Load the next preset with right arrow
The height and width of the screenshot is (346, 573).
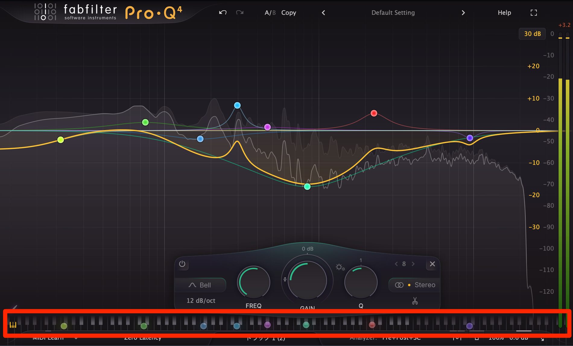point(463,13)
